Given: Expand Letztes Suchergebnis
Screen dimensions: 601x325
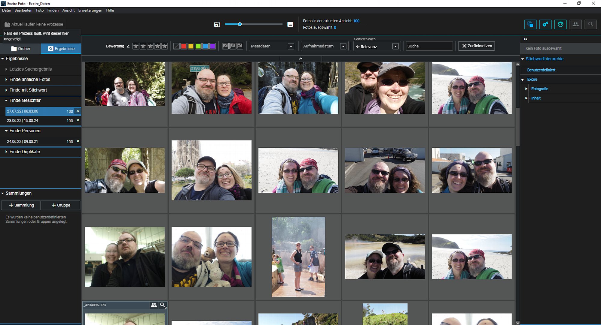Looking at the screenshot, I should (6, 69).
